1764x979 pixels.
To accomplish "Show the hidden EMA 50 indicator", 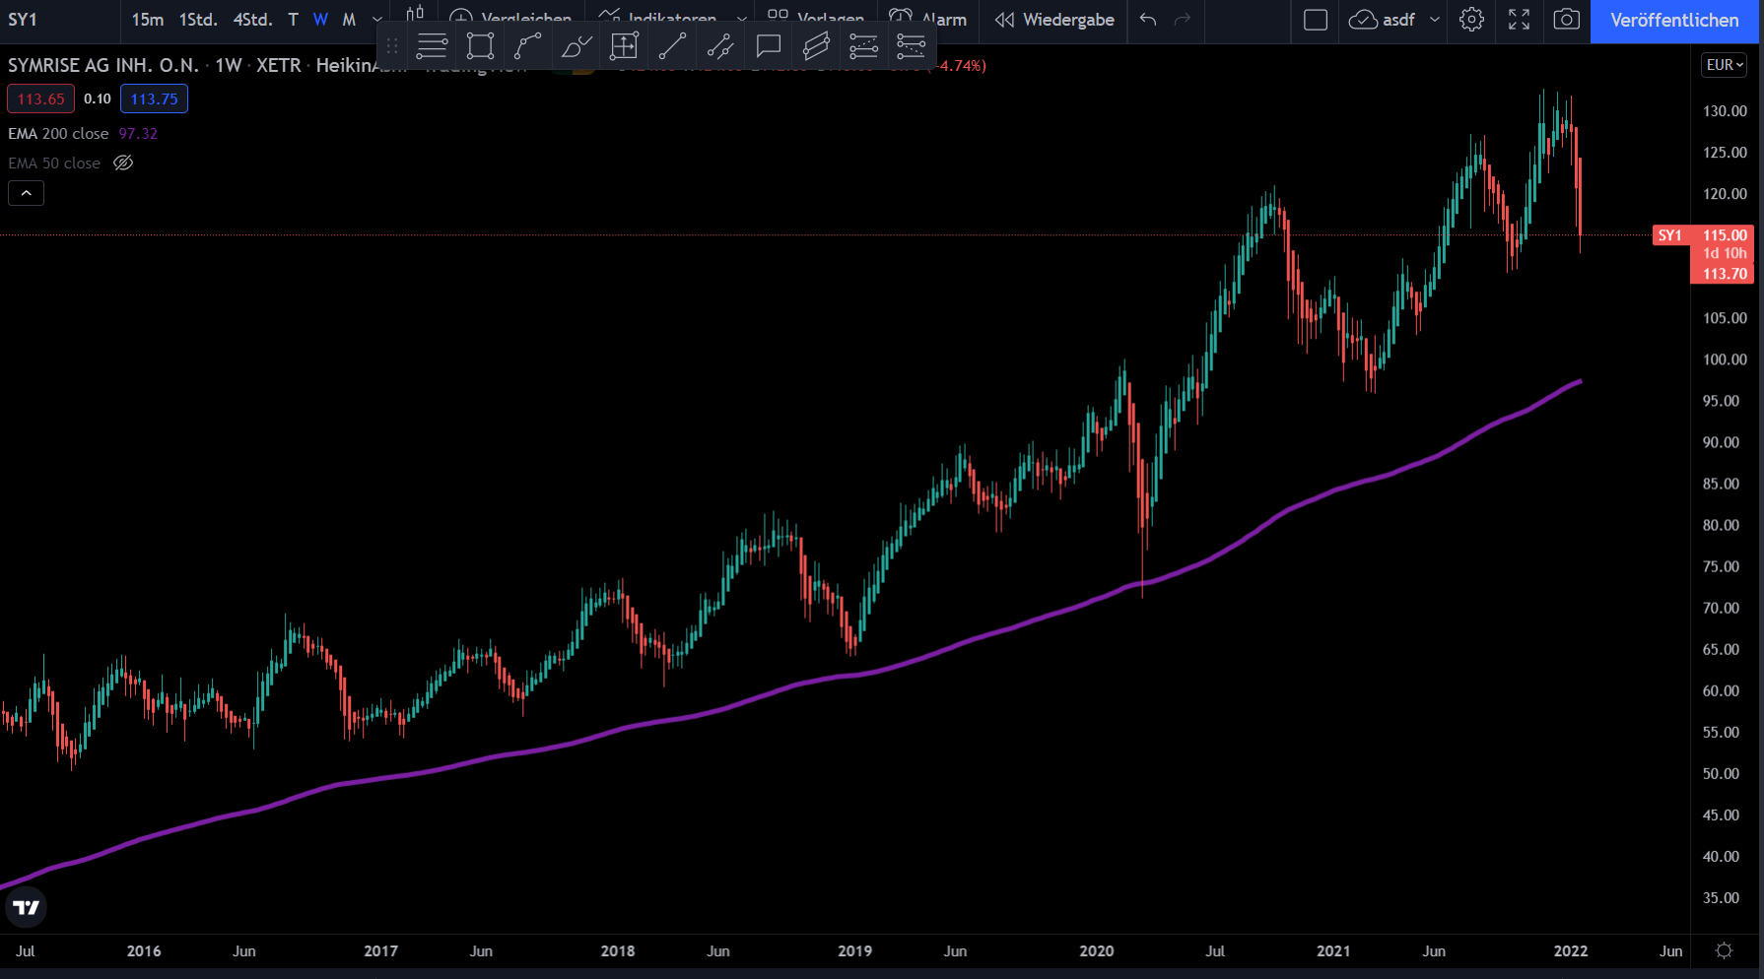I will 123,163.
